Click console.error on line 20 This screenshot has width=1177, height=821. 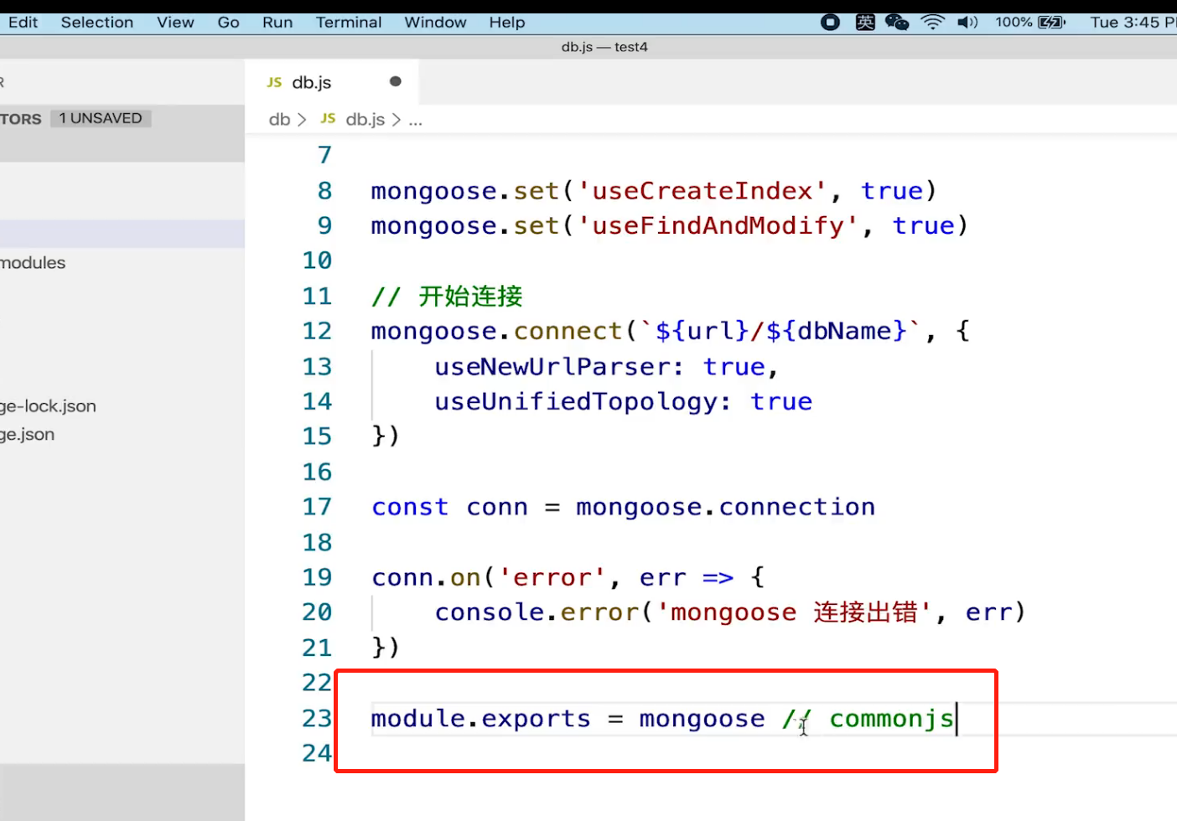click(537, 613)
